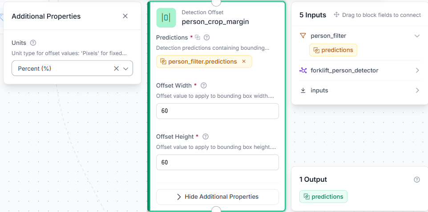The width and height of the screenshot is (428, 212).
Task: Expand the inputs group
Action: (x=417, y=90)
